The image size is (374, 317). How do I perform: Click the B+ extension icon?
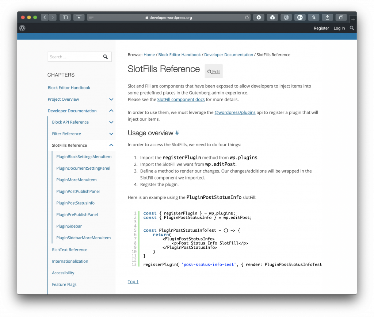300,18
